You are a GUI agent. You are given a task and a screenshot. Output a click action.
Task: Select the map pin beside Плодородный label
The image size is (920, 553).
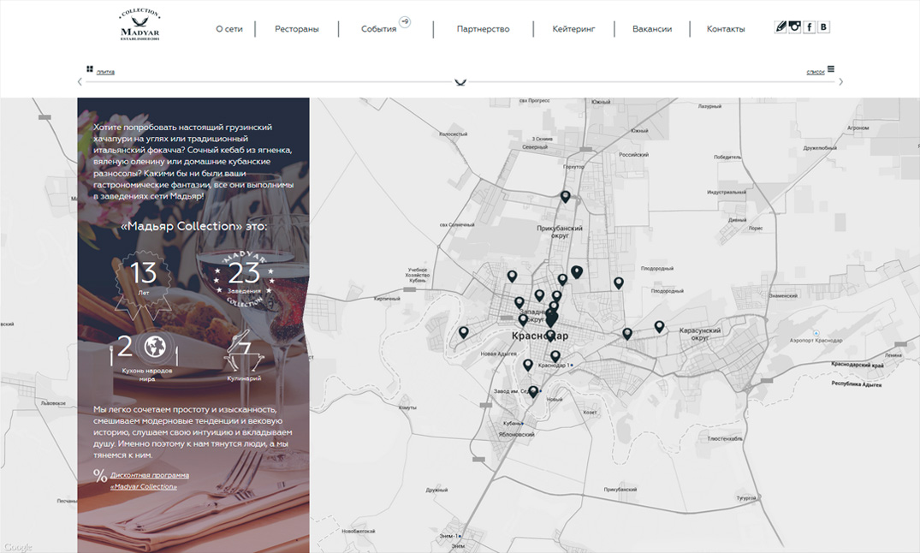coord(619,283)
